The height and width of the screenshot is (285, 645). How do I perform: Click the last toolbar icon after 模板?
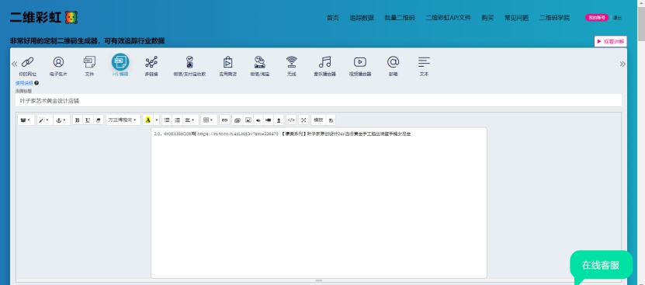pyautogui.click(x=331, y=120)
